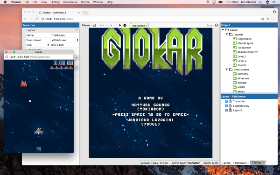Click Chrome bookmark star icon
280x175 pixels.
tap(268, 19)
